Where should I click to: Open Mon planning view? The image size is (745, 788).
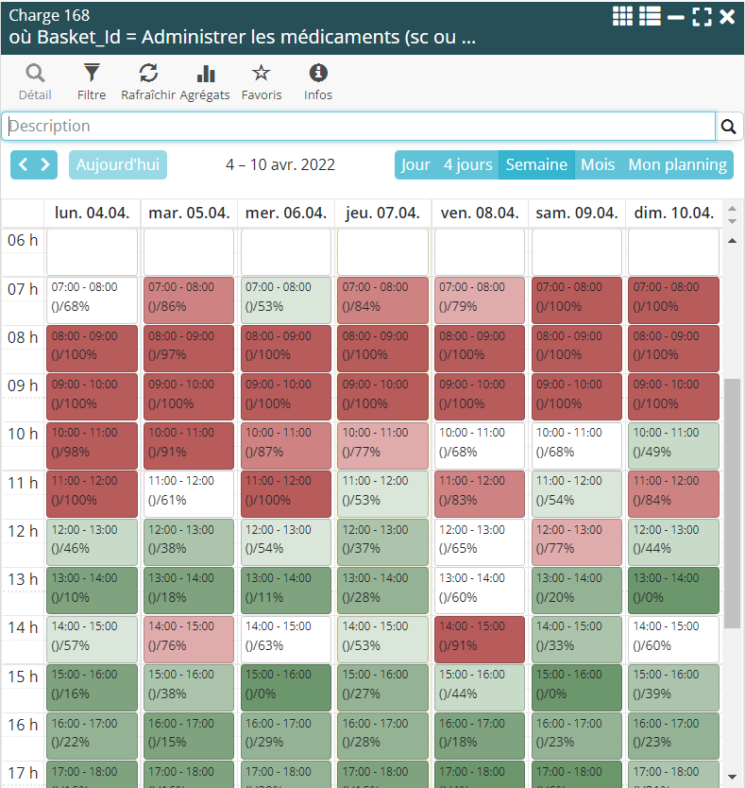[x=678, y=164]
